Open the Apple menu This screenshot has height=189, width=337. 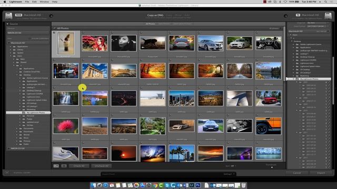(x=5, y=2)
